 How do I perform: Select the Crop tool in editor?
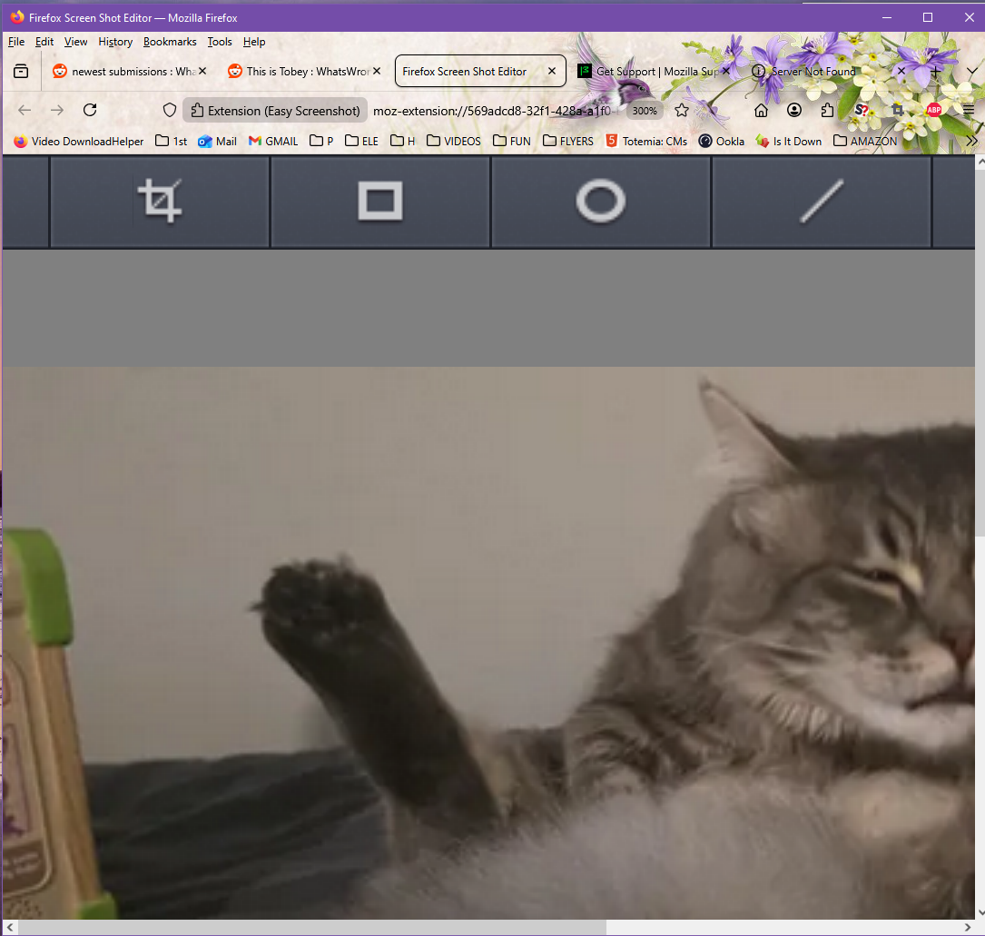[160, 201]
